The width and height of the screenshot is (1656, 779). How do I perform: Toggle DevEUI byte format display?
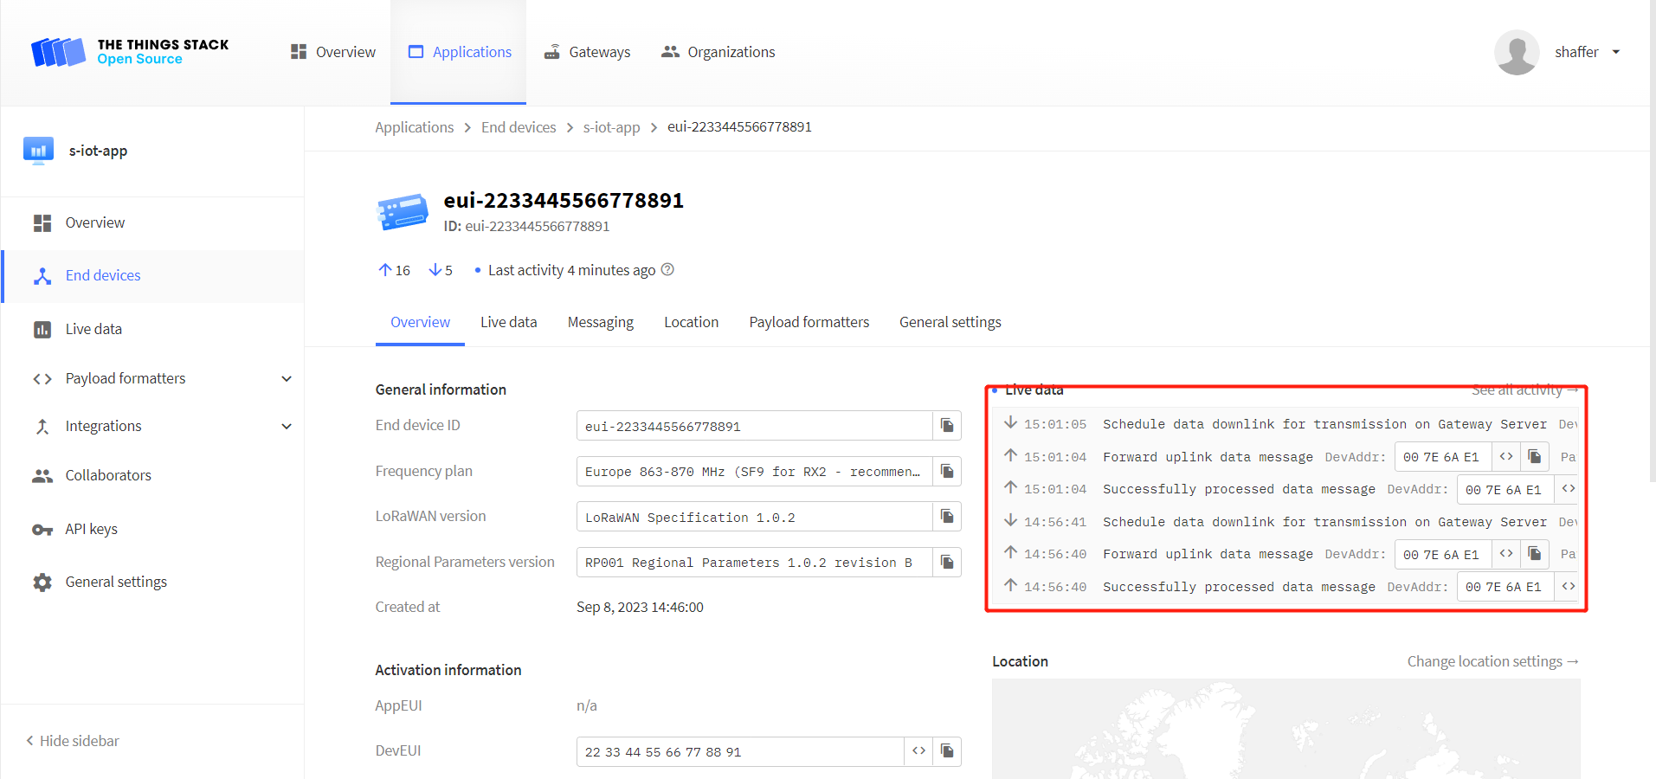point(918,751)
